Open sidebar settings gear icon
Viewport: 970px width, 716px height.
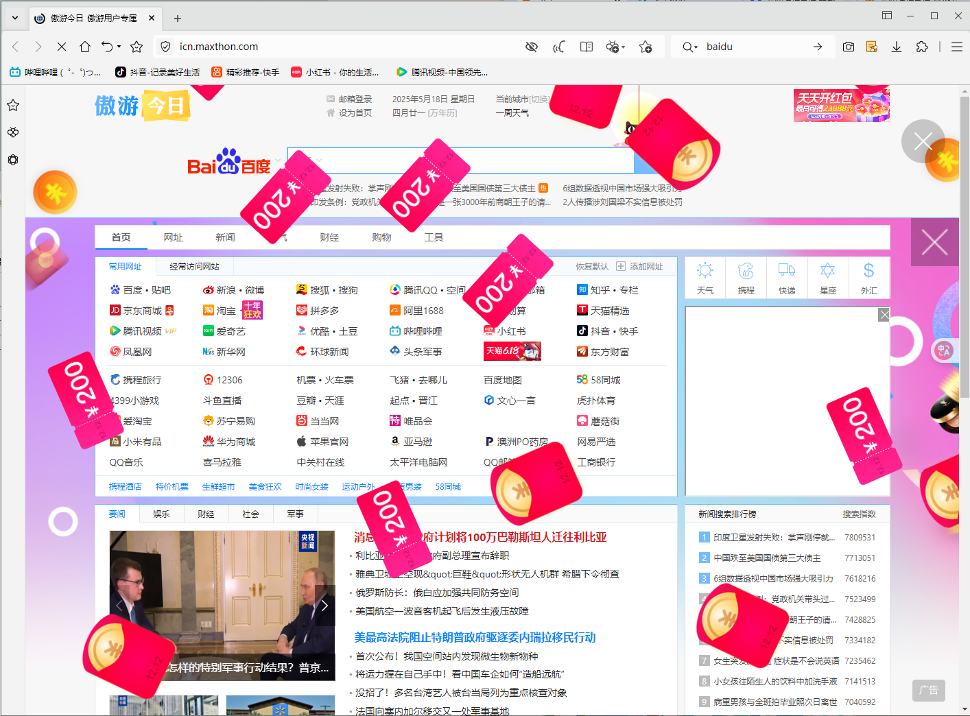pyautogui.click(x=13, y=160)
